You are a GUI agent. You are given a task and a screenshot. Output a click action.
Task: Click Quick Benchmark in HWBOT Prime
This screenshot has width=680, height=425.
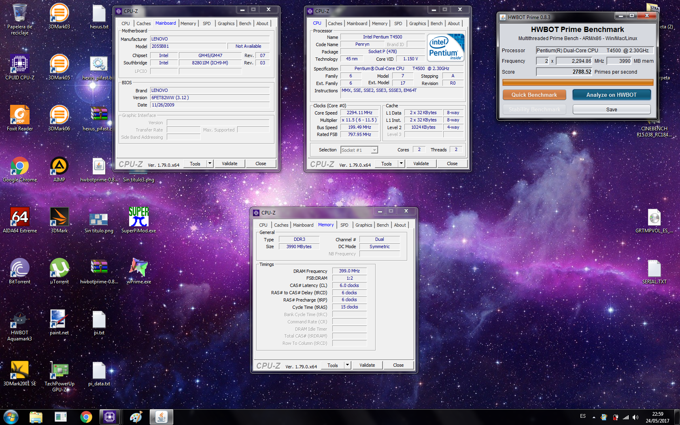click(534, 95)
